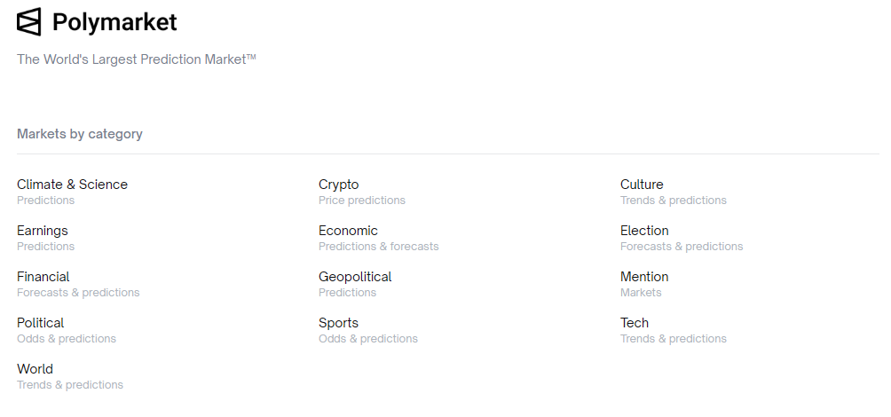The image size is (891, 417).
Task: Click the Polymarket logo icon
Action: coord(29,22)
